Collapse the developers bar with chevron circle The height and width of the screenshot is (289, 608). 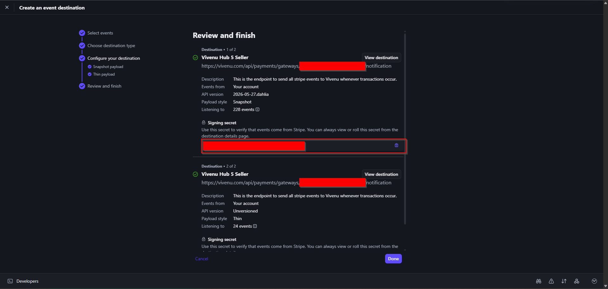pos(594,281)
